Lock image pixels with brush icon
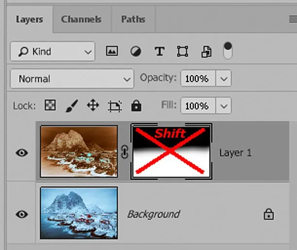 tap(72, 105)
